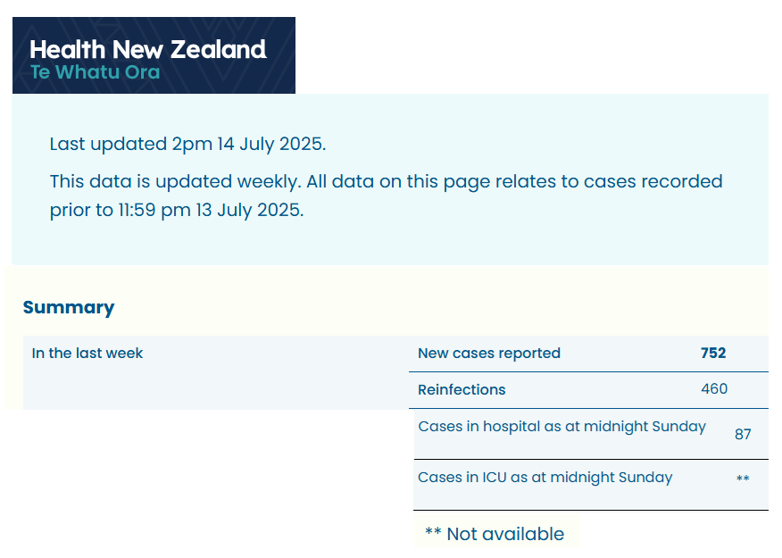Click "This data is updated weekly" sentence
The width and height of the screenshot is (782, 558).
coord(175,181)
